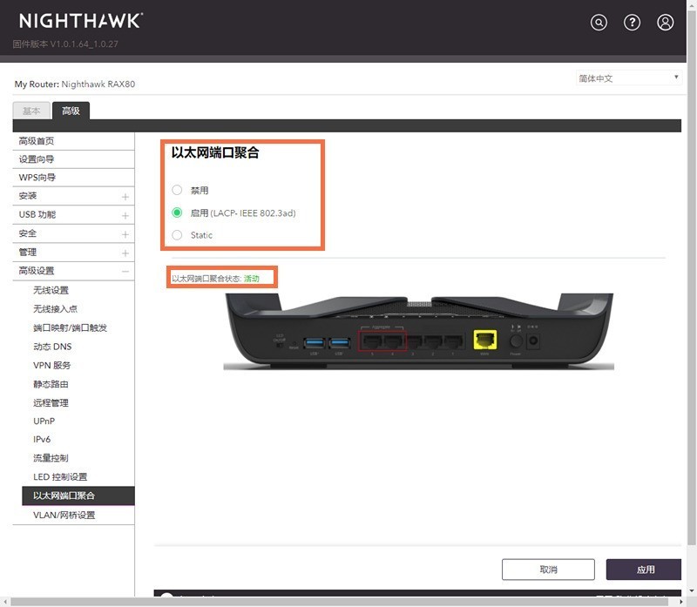Screen dimensions: 697x607
Task: Click the 固件版本 V1.0.1.64_1.0.27 text
Action: click(65, 44)
